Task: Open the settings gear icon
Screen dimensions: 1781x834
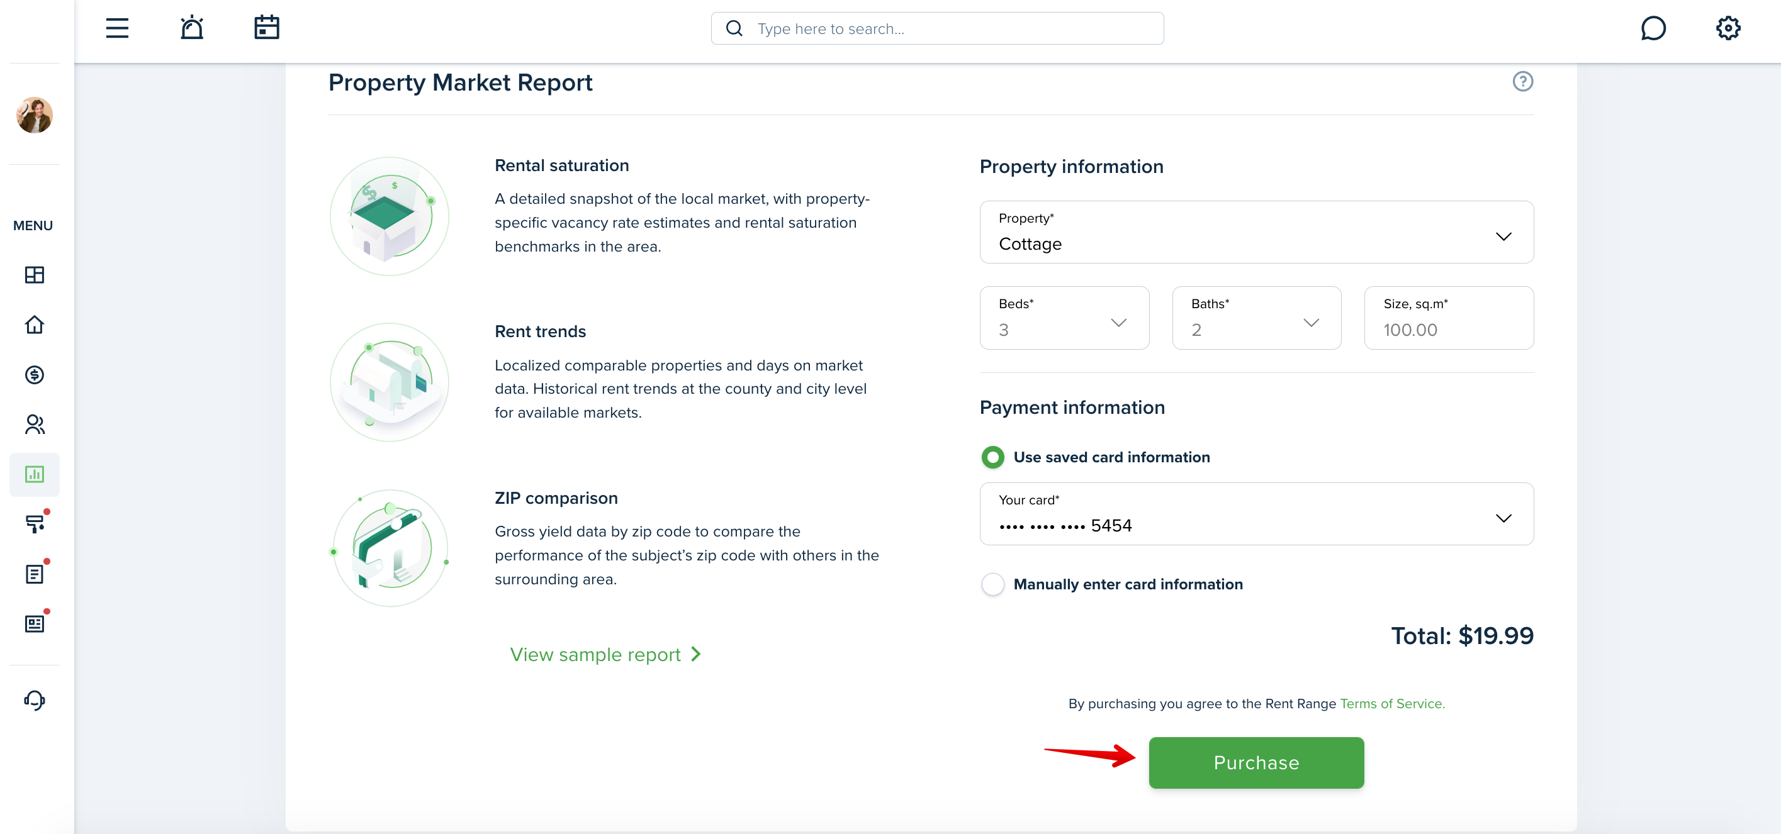Action: click(x=1728, y=28)
